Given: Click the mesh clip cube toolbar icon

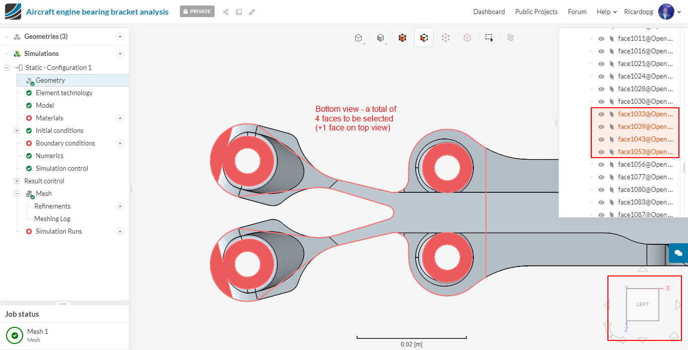Looking at the screenshot, I should point(510,38).
